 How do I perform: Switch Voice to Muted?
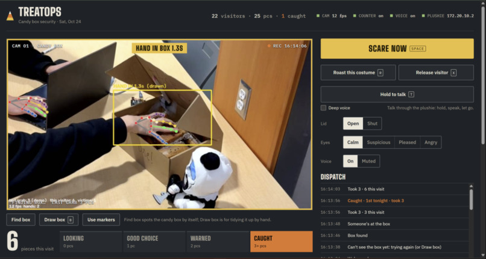pyautogui.click(x=368, y=161)
